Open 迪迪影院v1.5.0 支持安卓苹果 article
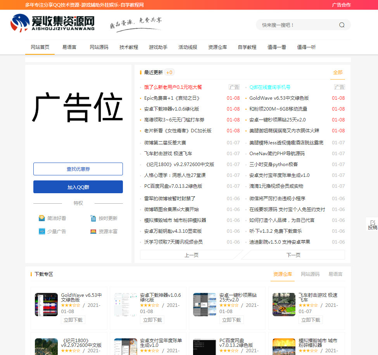The image size is (378, 355). 280,242
